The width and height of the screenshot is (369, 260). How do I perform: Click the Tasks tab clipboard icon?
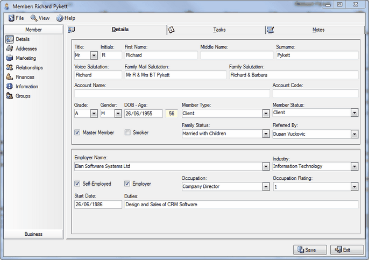tap(171, 30)
